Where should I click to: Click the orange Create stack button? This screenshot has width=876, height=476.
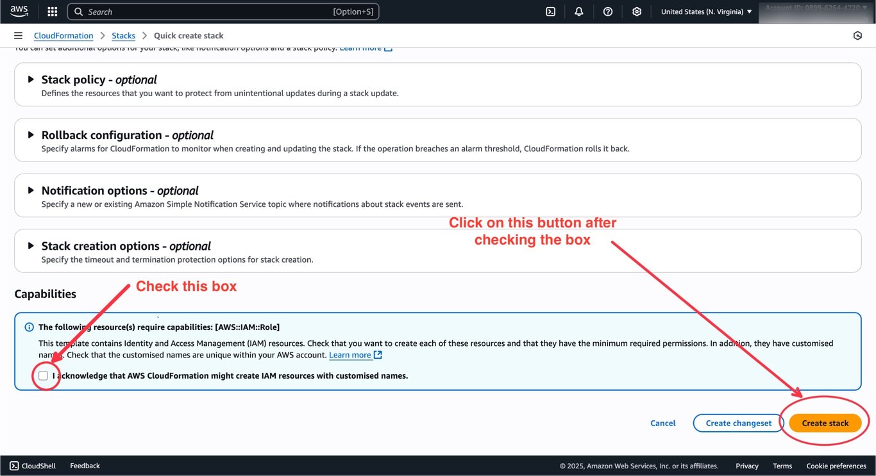click(825, 423)
